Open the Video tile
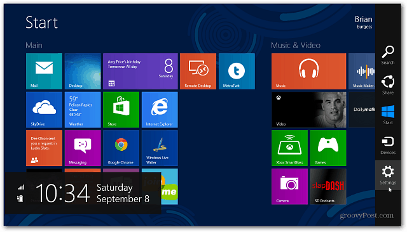 [x=309, y=110]
